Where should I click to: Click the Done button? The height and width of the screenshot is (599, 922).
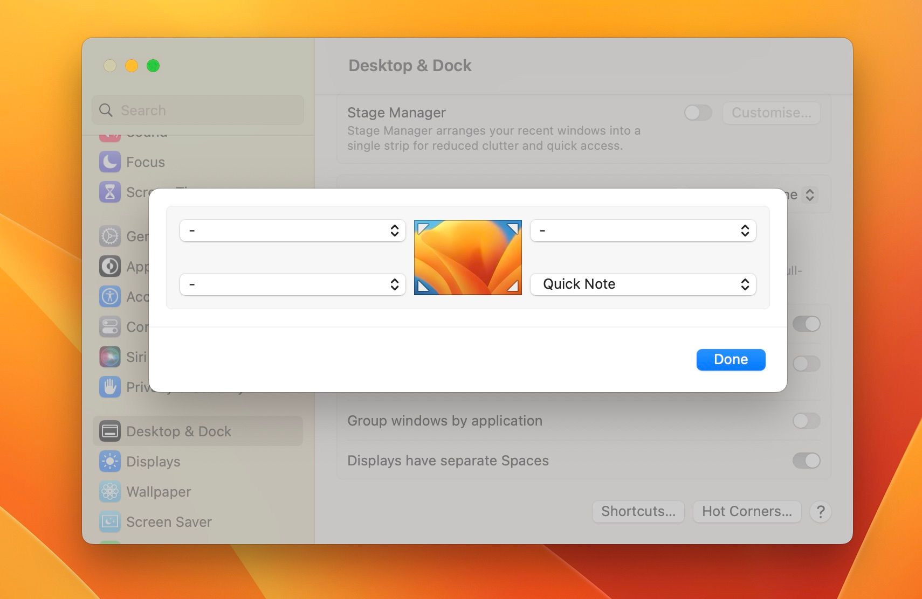pos(731,360)
